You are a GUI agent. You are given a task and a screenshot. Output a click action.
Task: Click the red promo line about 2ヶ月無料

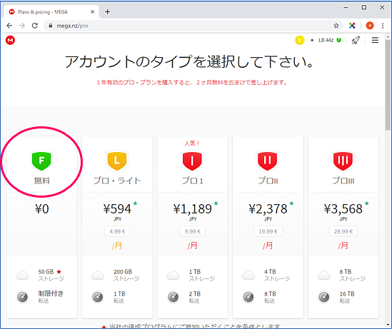192,83
